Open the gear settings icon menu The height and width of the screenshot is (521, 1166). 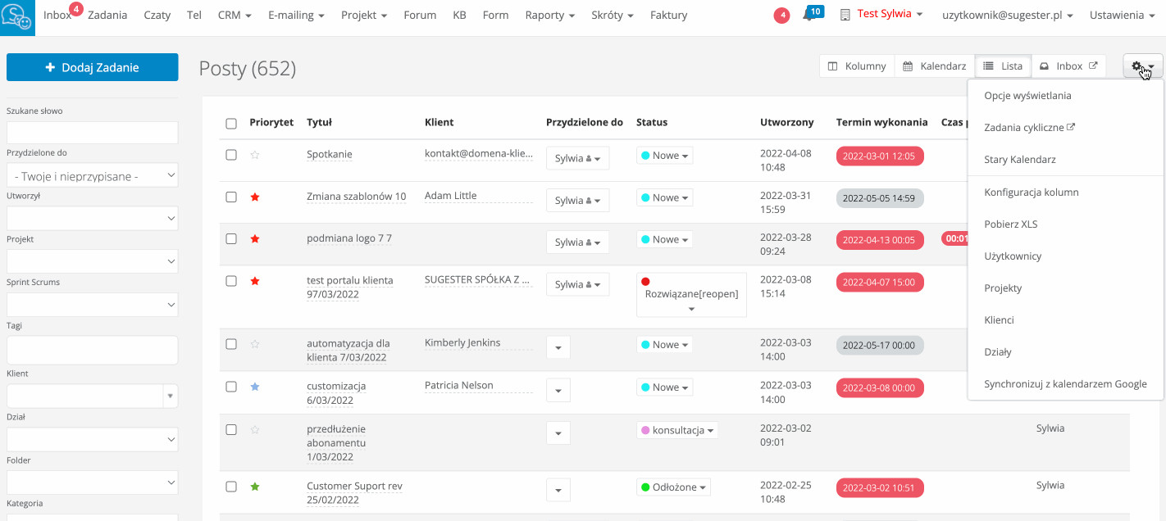pos(1142,66)
